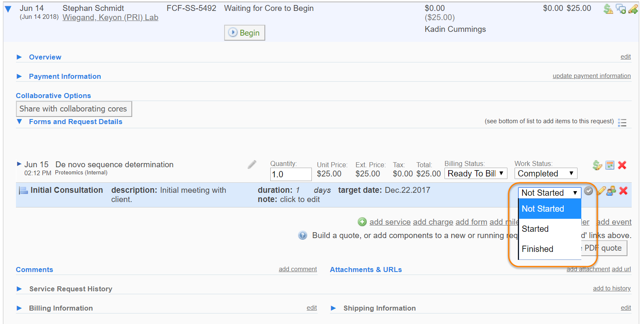The image size is (643, 324).
Task: Click the dollar-pencil edit price icon
Action: (x=597, y=165)
